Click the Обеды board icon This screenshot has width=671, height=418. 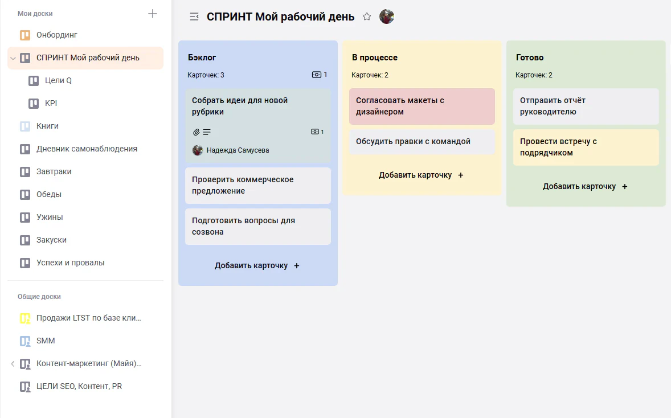tap(25, 194)
